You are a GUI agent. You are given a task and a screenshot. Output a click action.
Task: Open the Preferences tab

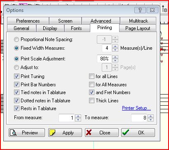click(x=28, y=21)
